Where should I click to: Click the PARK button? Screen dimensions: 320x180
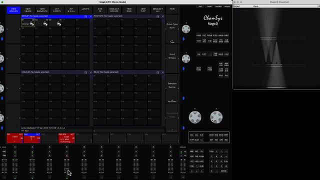[172, 10]
